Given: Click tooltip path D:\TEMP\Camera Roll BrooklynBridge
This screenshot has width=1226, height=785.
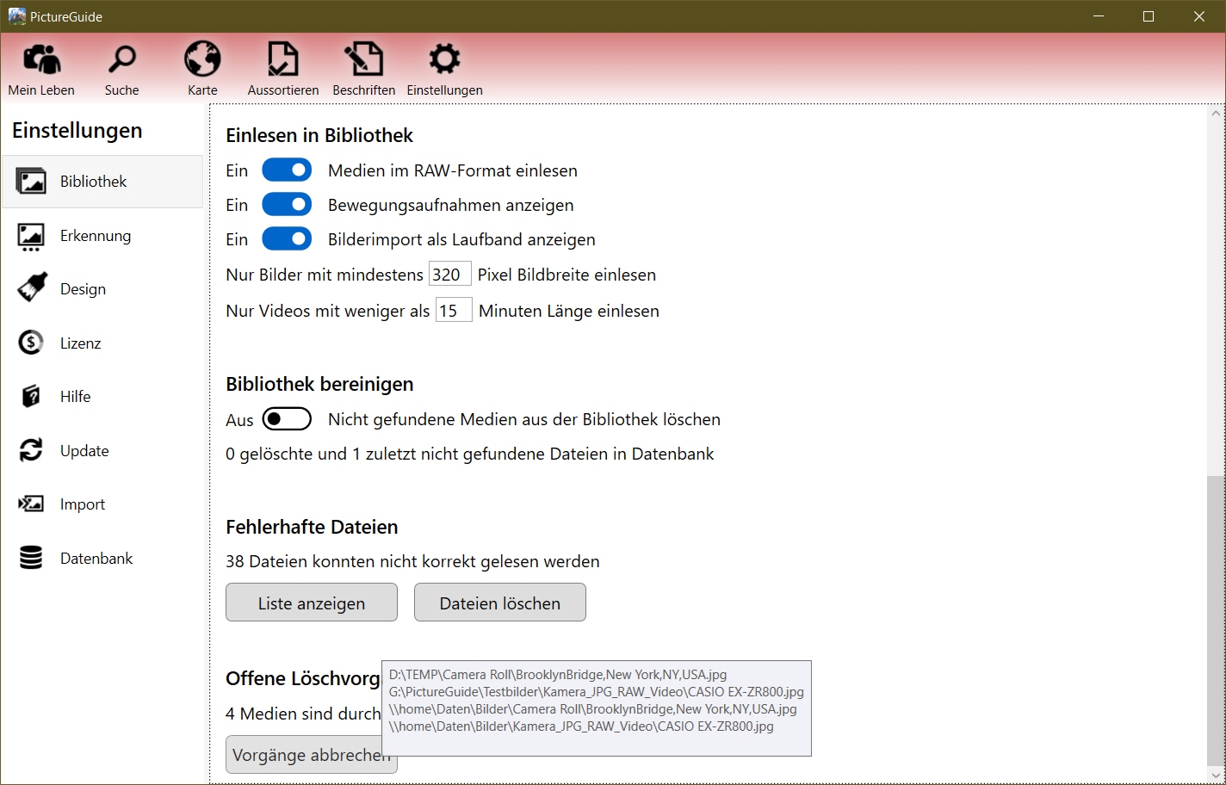Looking at the screenshot, I should [558, 675].
